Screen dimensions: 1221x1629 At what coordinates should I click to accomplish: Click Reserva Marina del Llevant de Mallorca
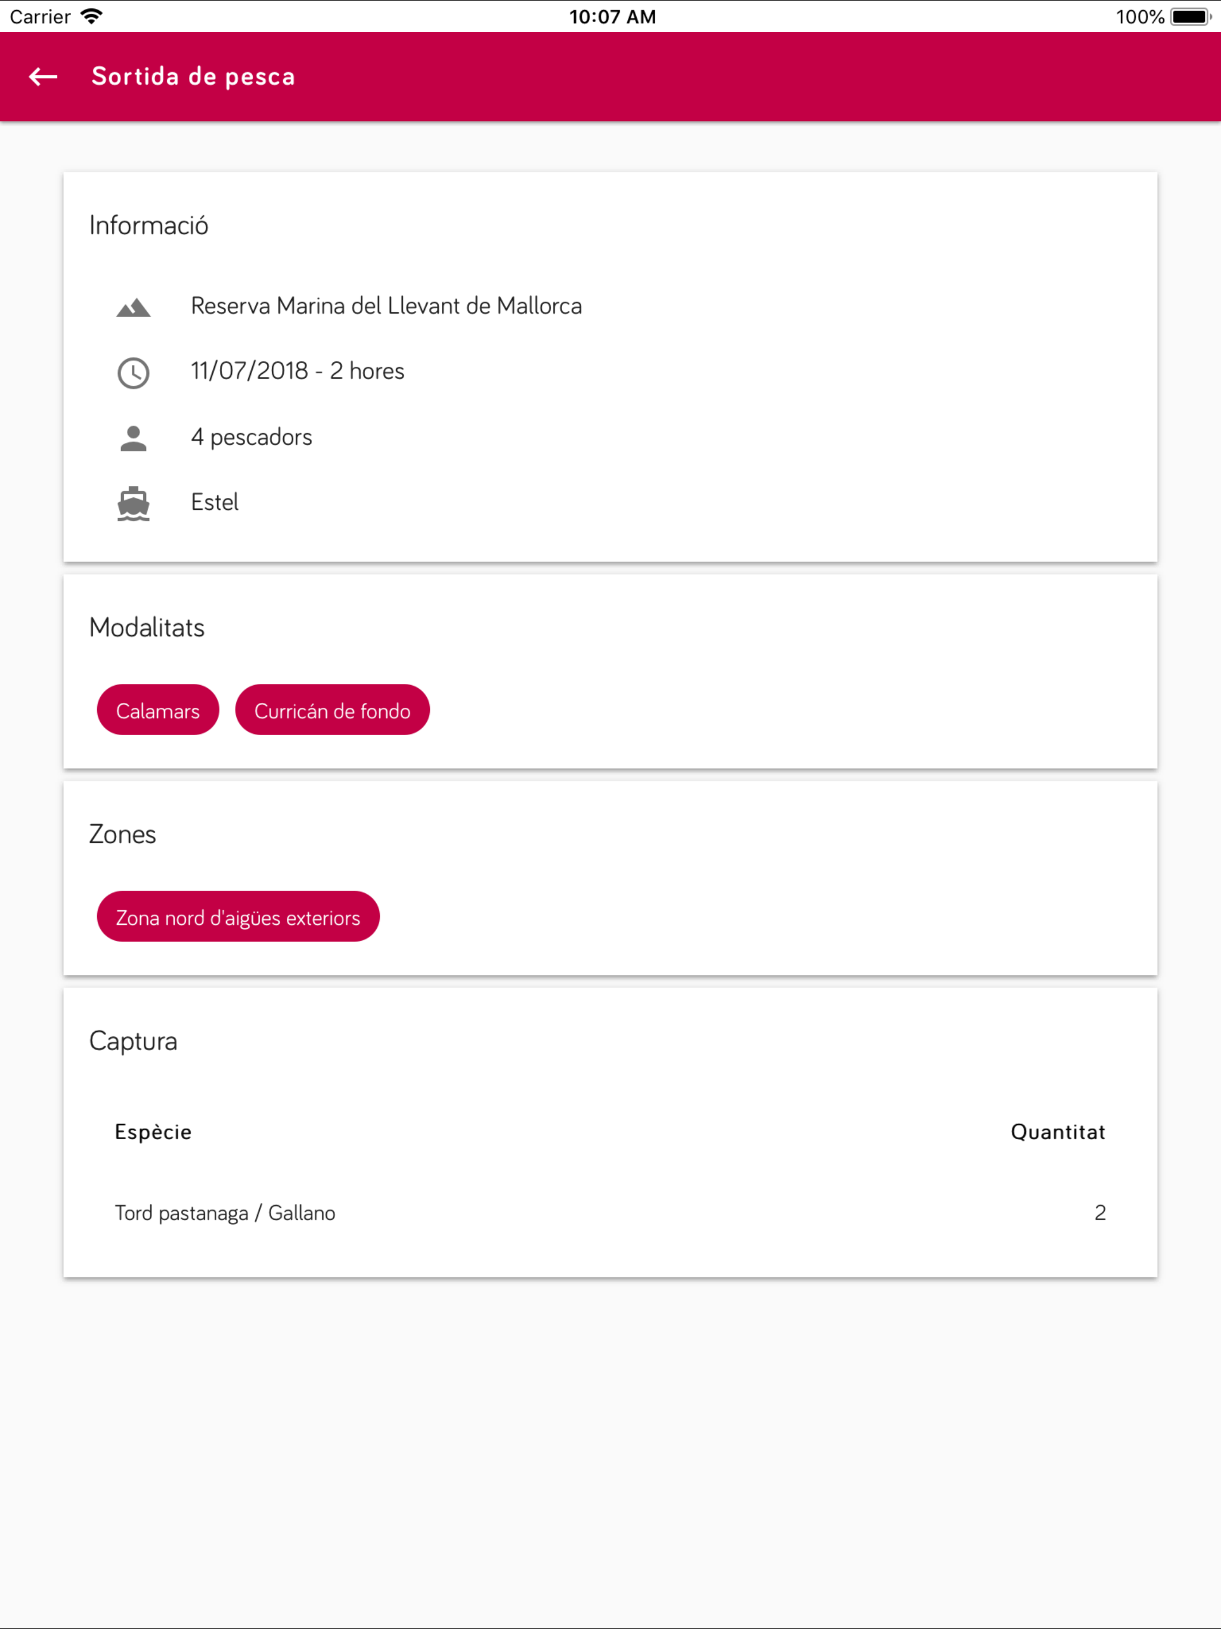click(x=386, y=306)
